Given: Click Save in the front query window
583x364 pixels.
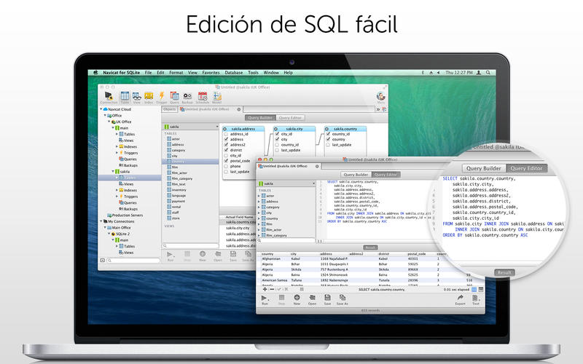Looking at the screenshot, I should point(327,300).
